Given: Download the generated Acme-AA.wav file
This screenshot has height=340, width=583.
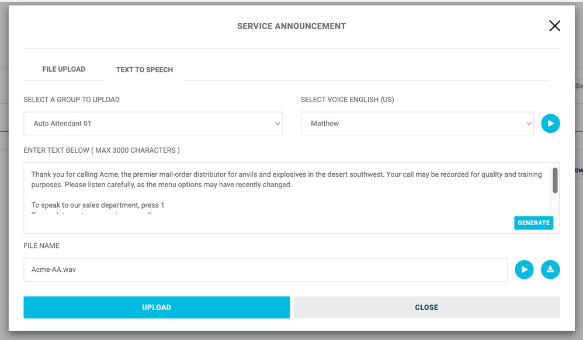Looking at the screenshot, I should pos(550,269).
